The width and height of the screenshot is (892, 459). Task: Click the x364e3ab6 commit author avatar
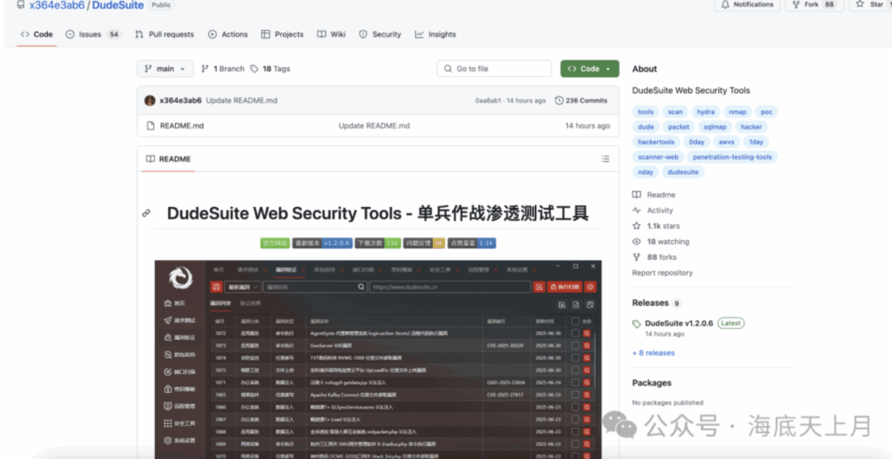pyautogui.click(x=150, y=100)
